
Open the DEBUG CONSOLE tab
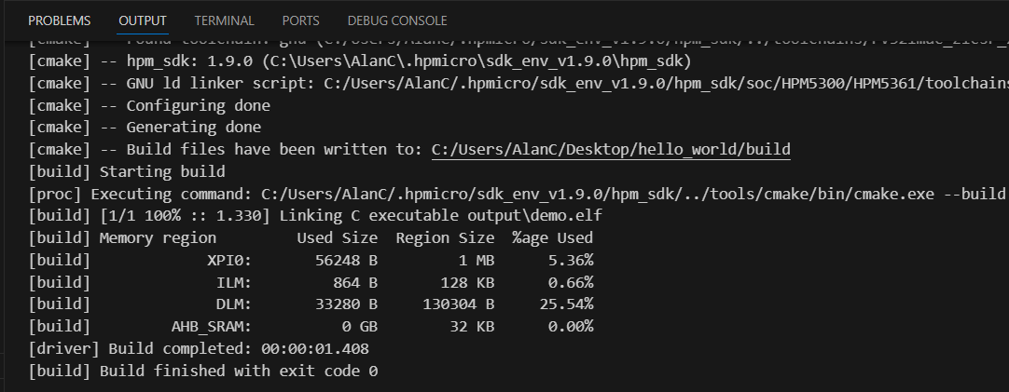point(396,20)
